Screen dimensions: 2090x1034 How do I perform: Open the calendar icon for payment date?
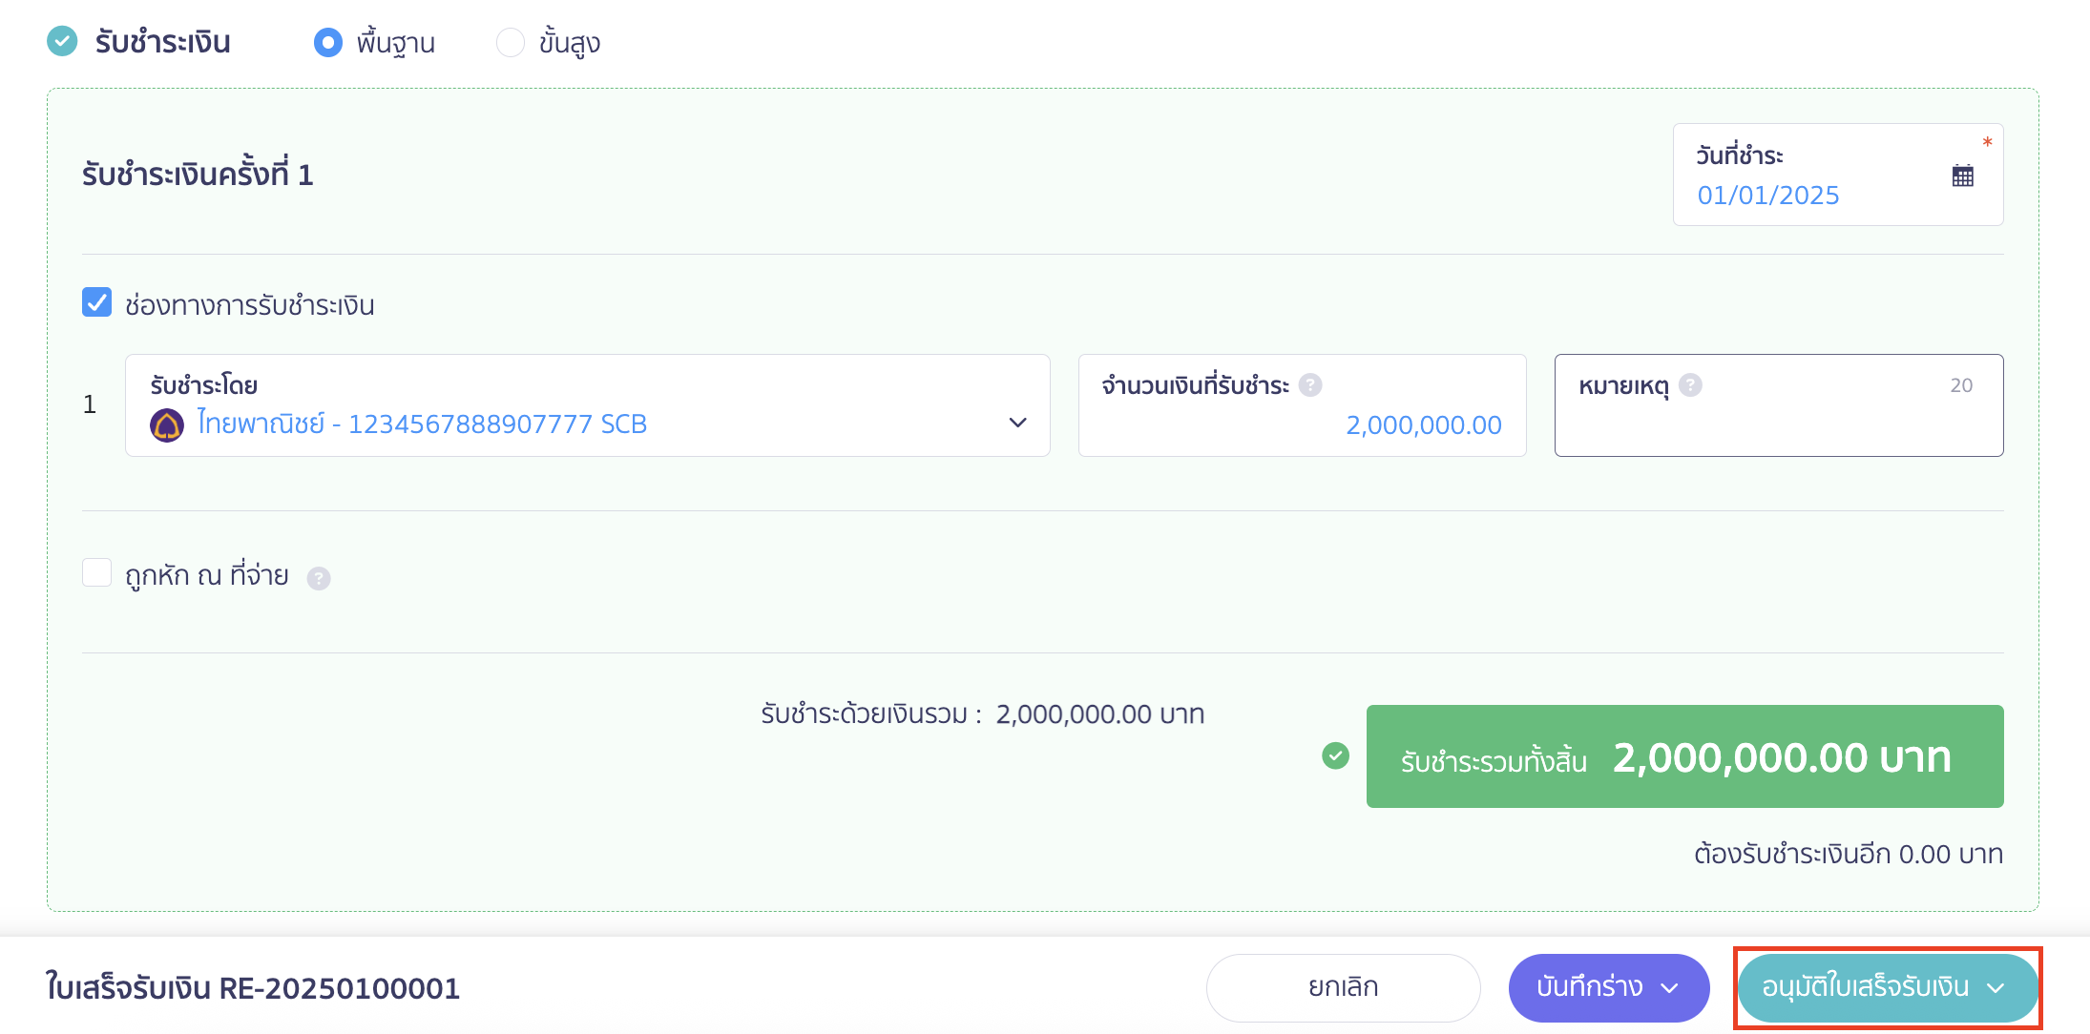(x=1962, y=176)
